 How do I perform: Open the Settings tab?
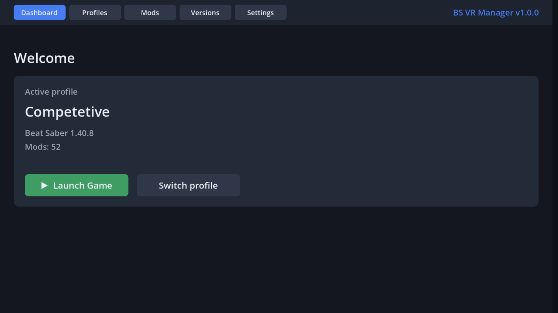tap(261, 13)
